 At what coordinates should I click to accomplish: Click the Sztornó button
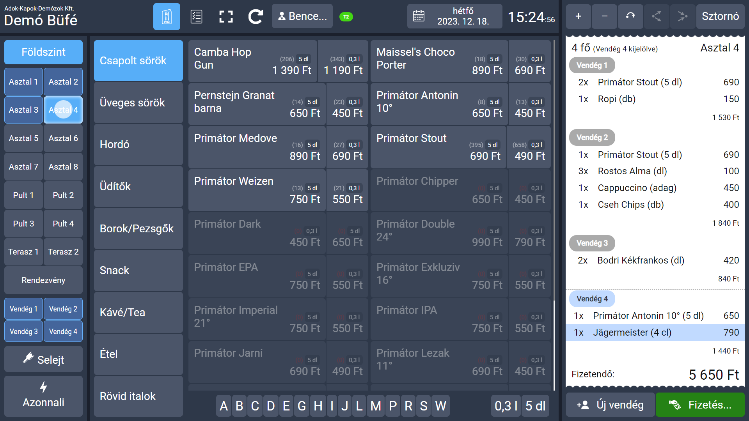tap(720, 16)
